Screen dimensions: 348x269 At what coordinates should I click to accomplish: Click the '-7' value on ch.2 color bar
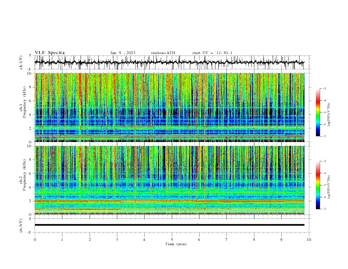tap(324, 209)
